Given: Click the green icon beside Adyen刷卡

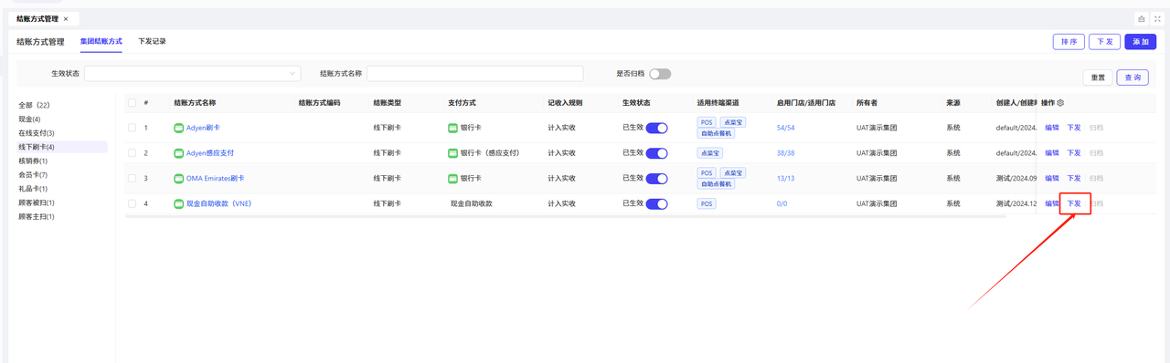Looking at the screenshot, I should (x=179, y=128).
